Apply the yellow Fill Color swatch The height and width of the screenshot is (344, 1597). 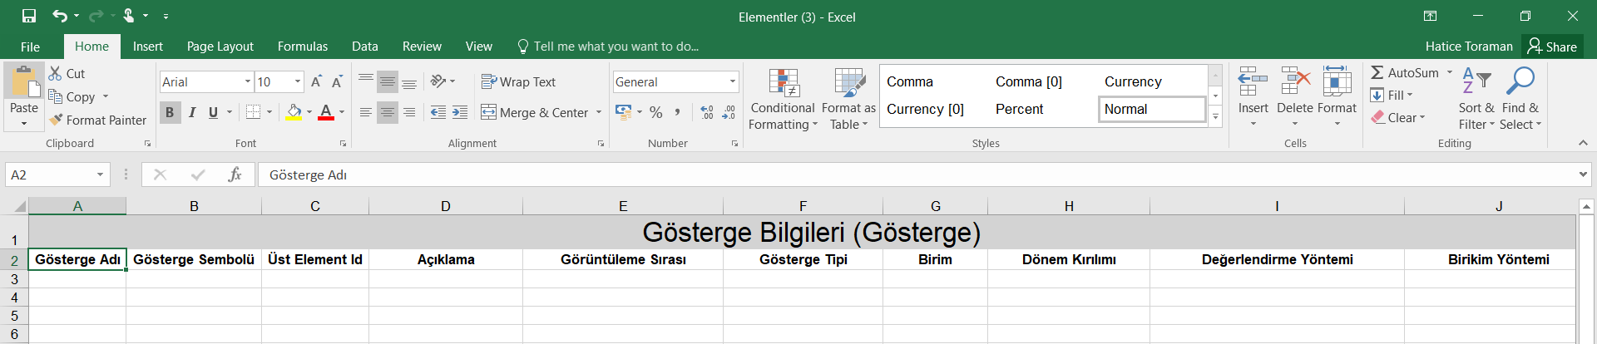pyautogui.click(x=294, y=112)
